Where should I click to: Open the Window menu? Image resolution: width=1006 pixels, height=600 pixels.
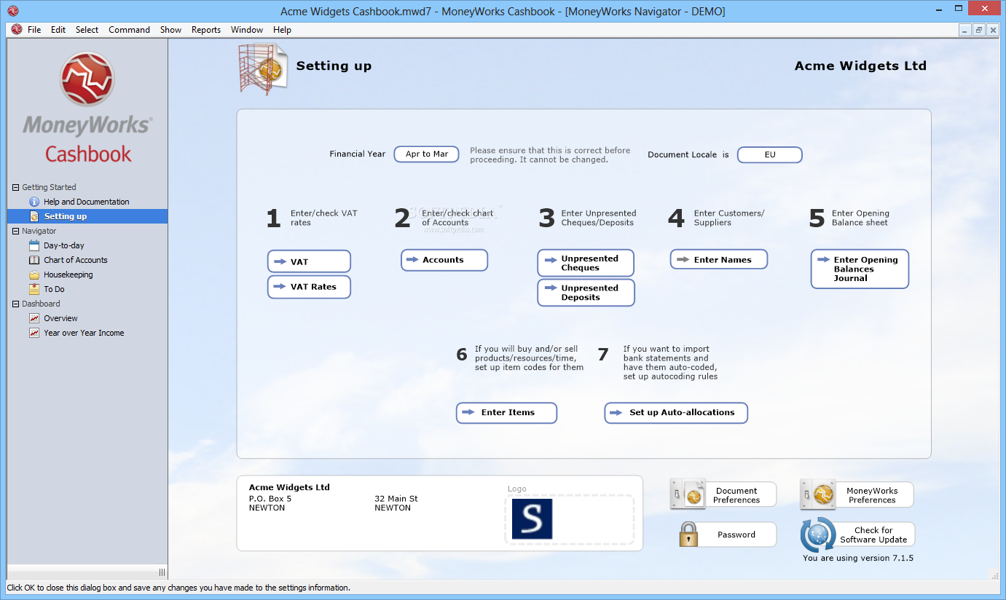pyautogui.click(x=247, y=30)
